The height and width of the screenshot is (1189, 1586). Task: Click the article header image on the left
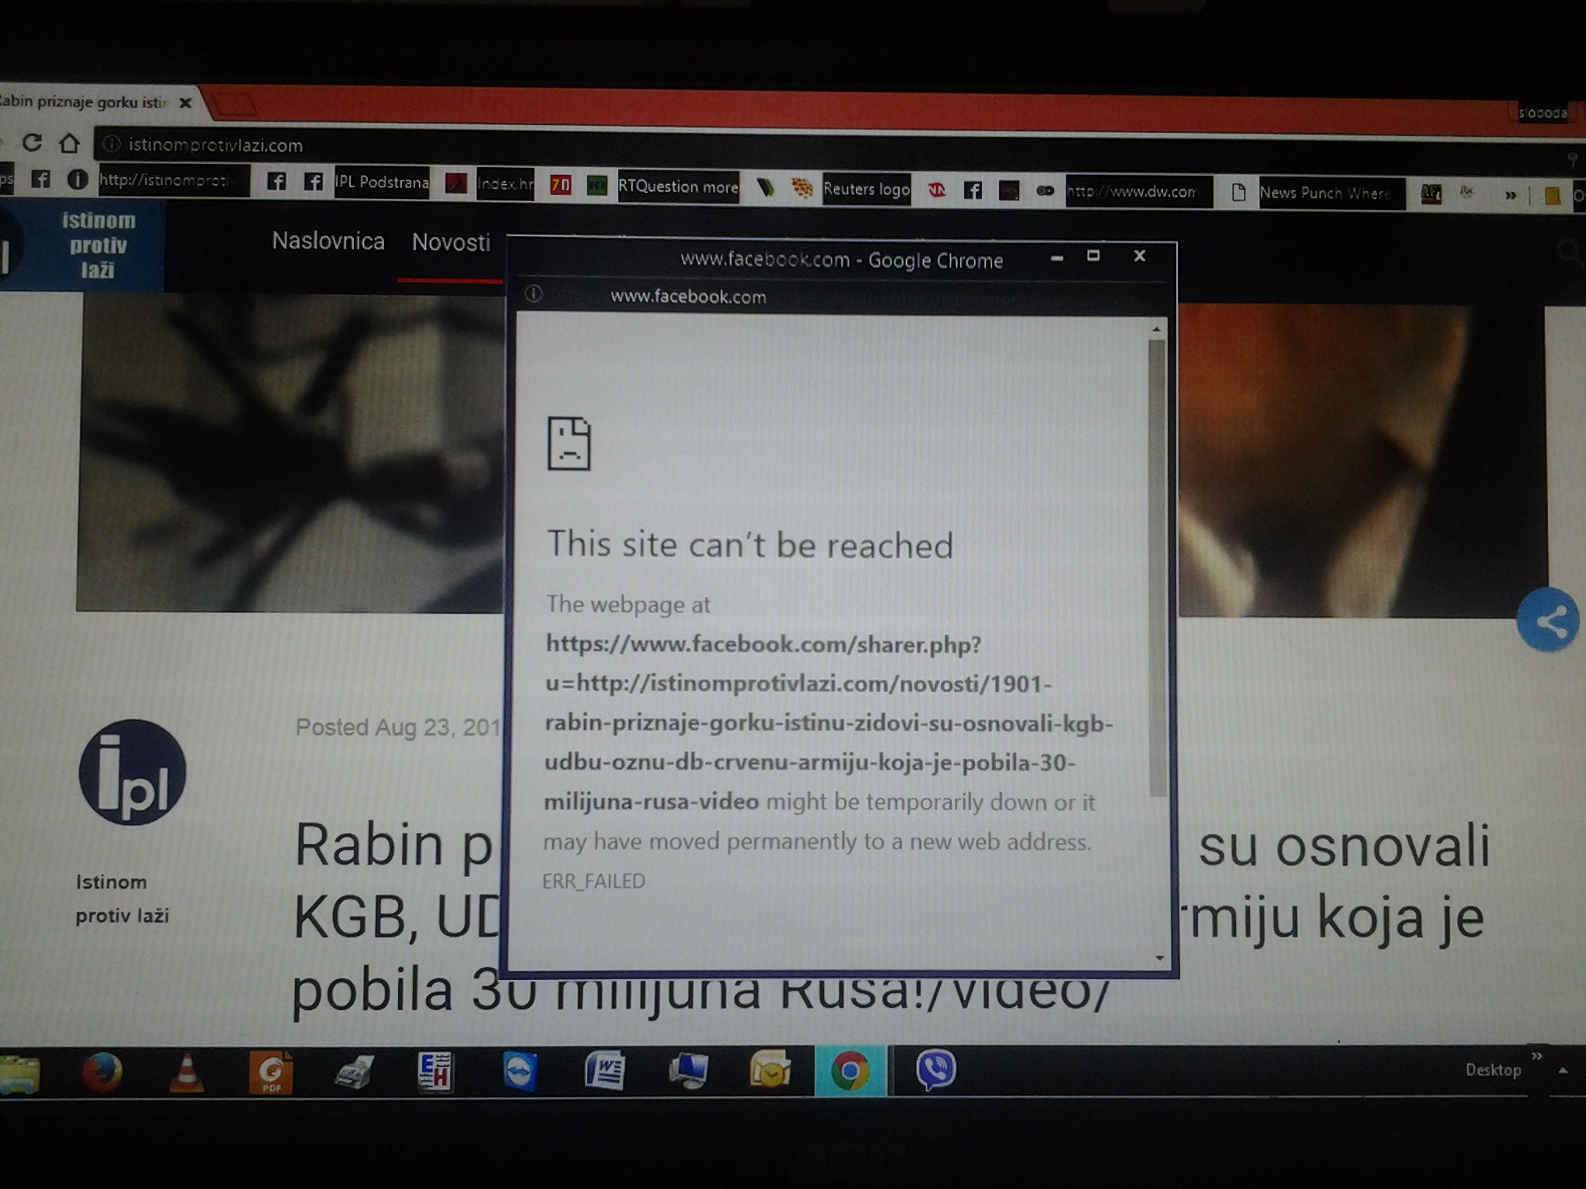pyautogui.click(x=291, y=454)
